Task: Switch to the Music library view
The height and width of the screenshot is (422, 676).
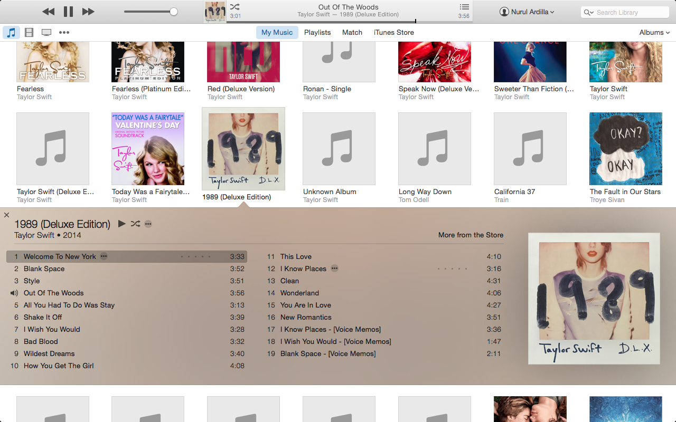Action: [11, 32]
